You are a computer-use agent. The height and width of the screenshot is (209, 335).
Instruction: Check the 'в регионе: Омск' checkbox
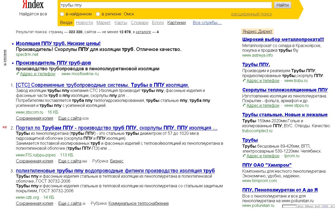98,14
